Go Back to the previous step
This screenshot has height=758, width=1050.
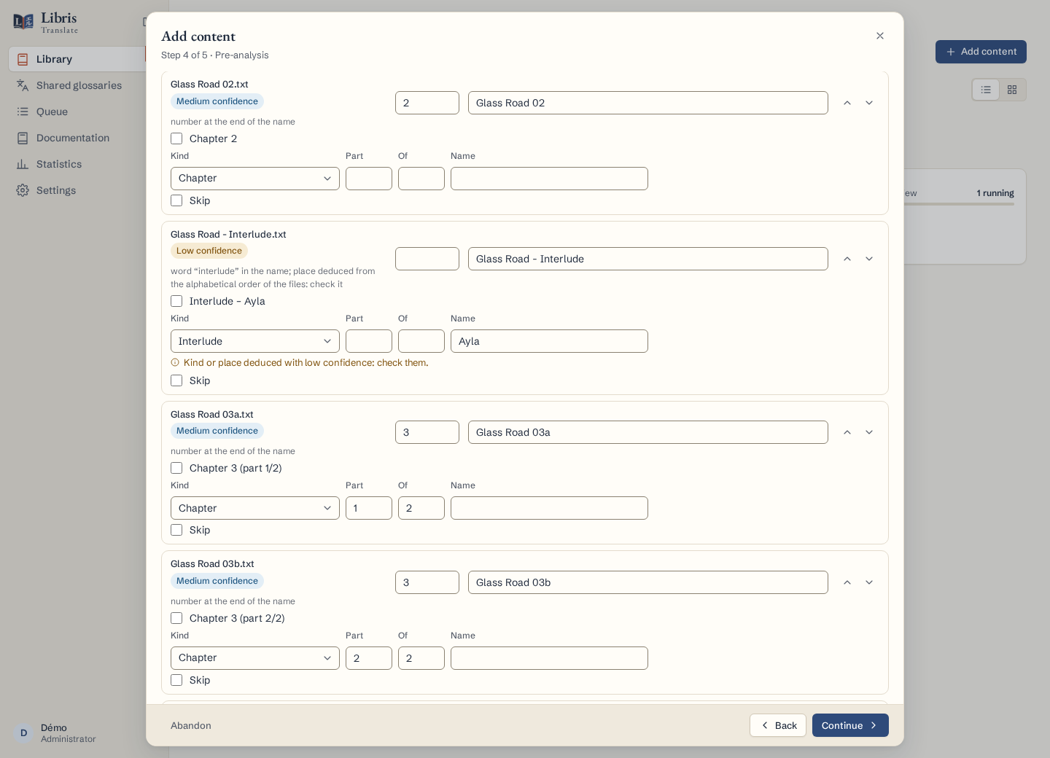point(778,725)
